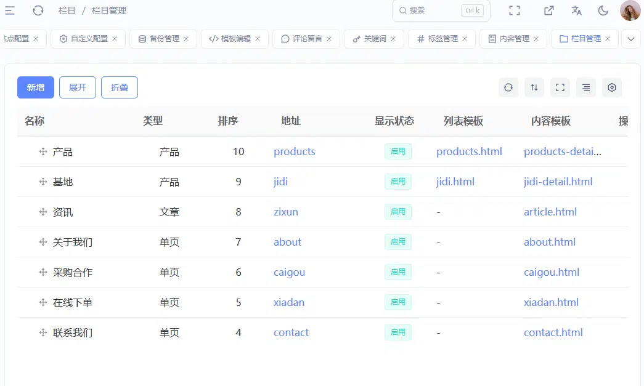Click the drag handle of the 资讯 row
Image resolution: width=644 pixels, height=386 pixels.
pos(43,212)
